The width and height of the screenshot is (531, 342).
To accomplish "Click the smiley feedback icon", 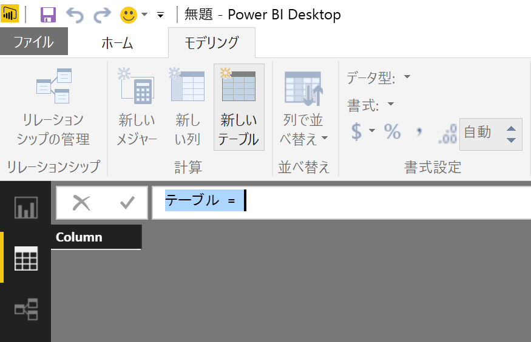I will point(129,15).
